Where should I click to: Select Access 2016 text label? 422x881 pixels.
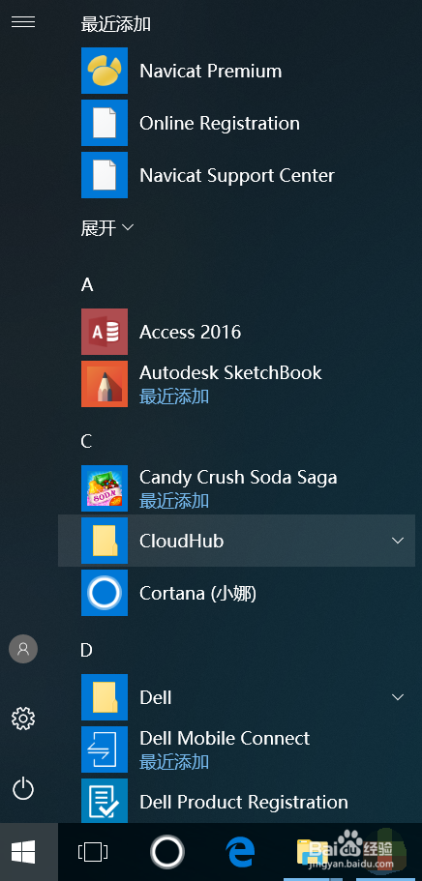(190, 332)
